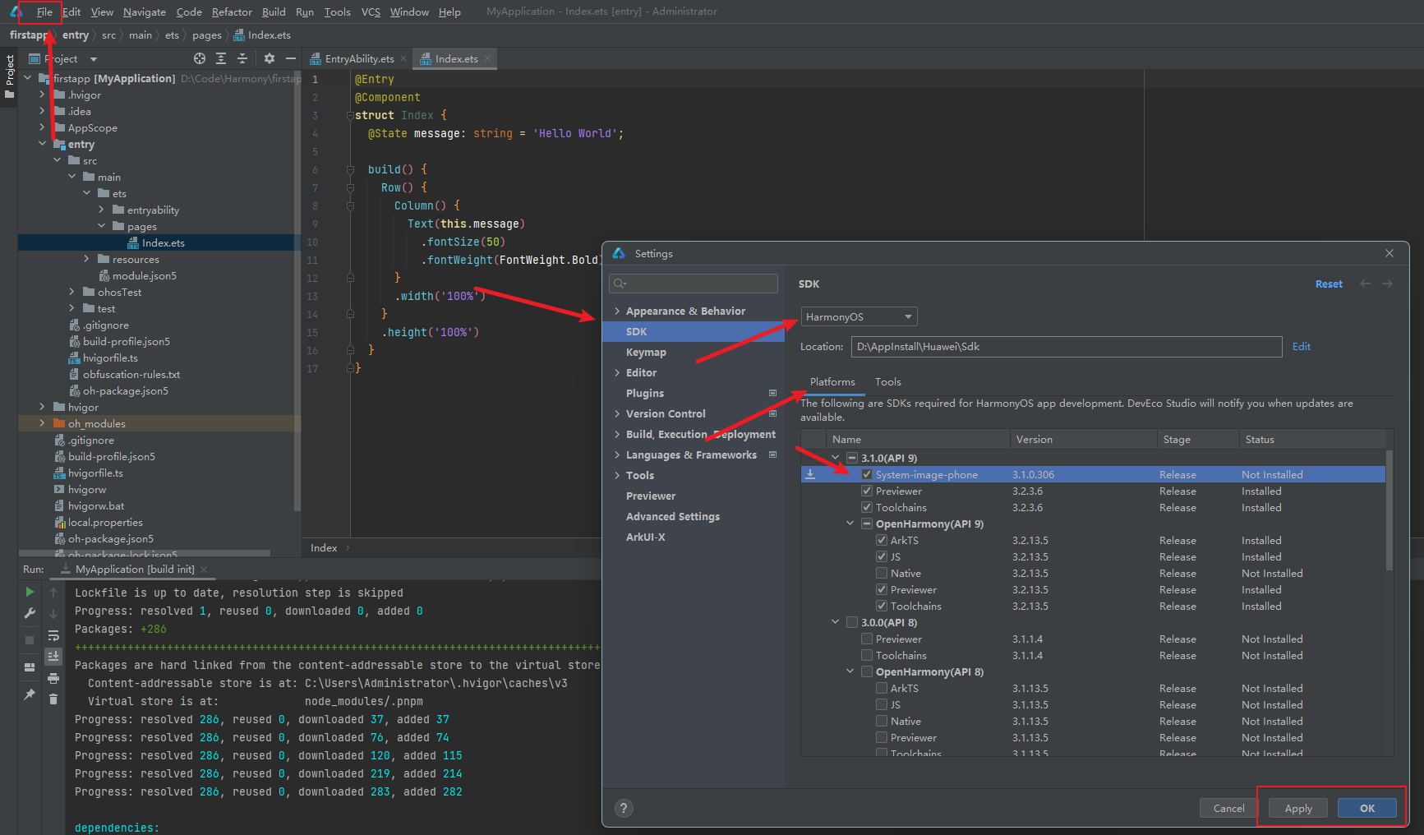This screenshot has height=835, width=1424.
Task: Open the File menu
Action: click(44, 12)
